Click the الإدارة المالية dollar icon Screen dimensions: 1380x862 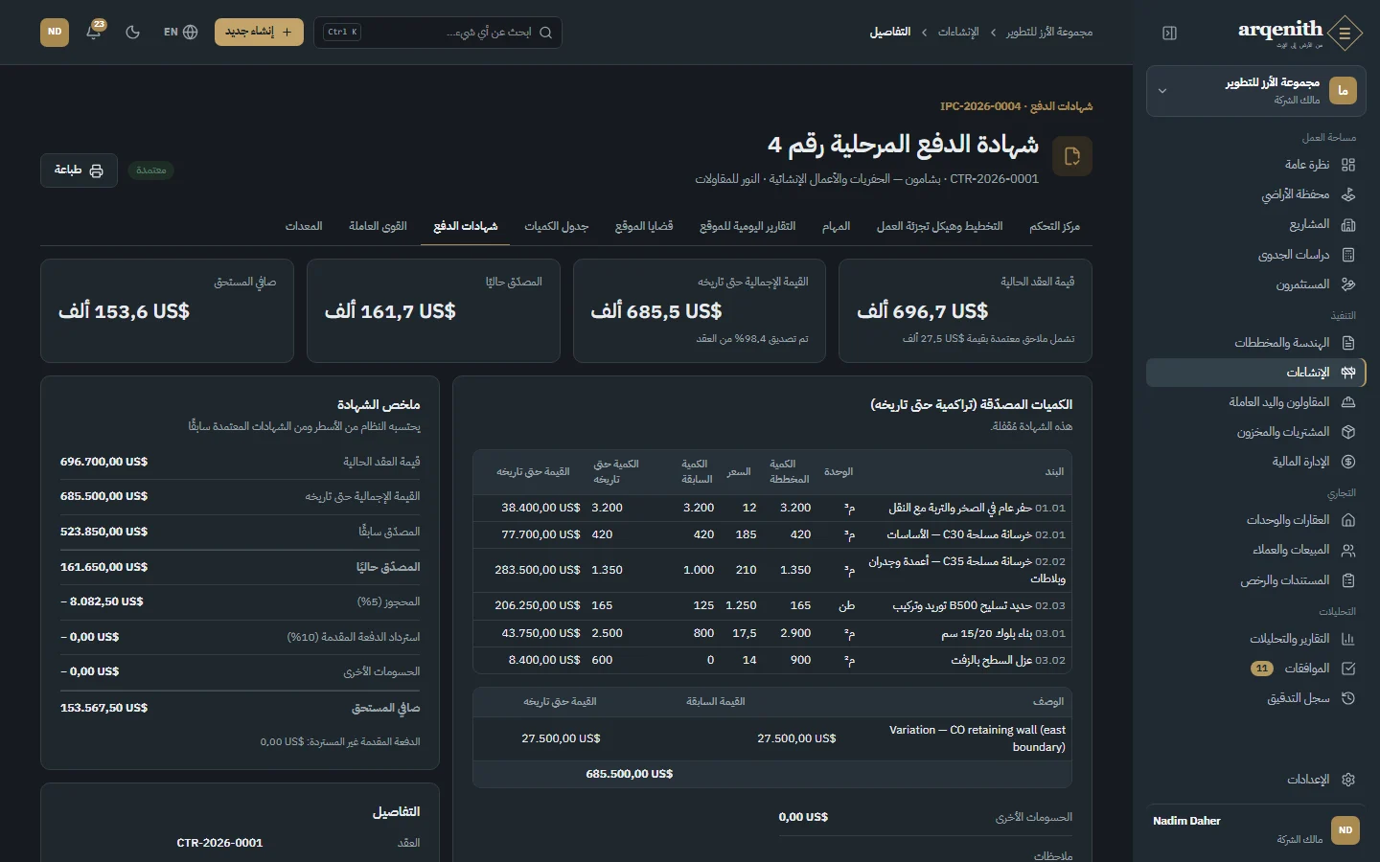(x=1348, y=462)
